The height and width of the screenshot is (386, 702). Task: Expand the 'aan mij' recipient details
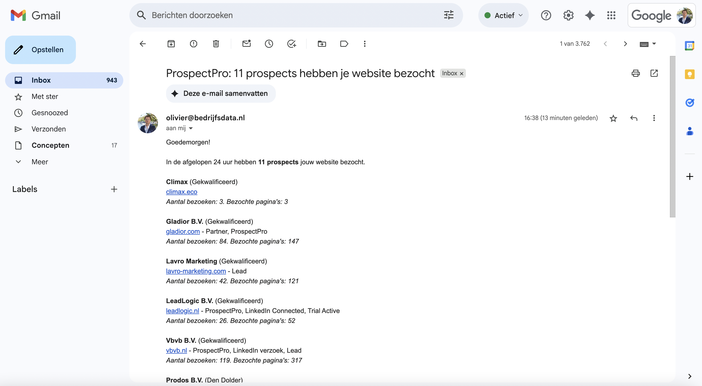191,128
